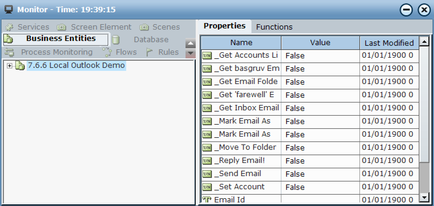434x206 pixels.
Task: Switch to the Database tab
Action: point(151,40)
